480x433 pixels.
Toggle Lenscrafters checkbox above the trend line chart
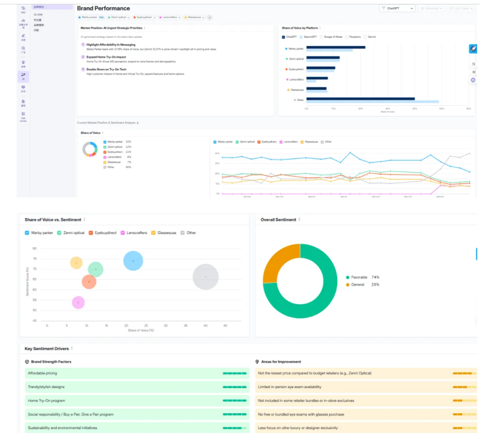[x=281, y=142]
